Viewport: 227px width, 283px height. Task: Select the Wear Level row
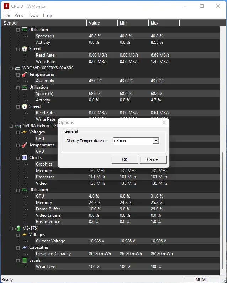[127, 267]
